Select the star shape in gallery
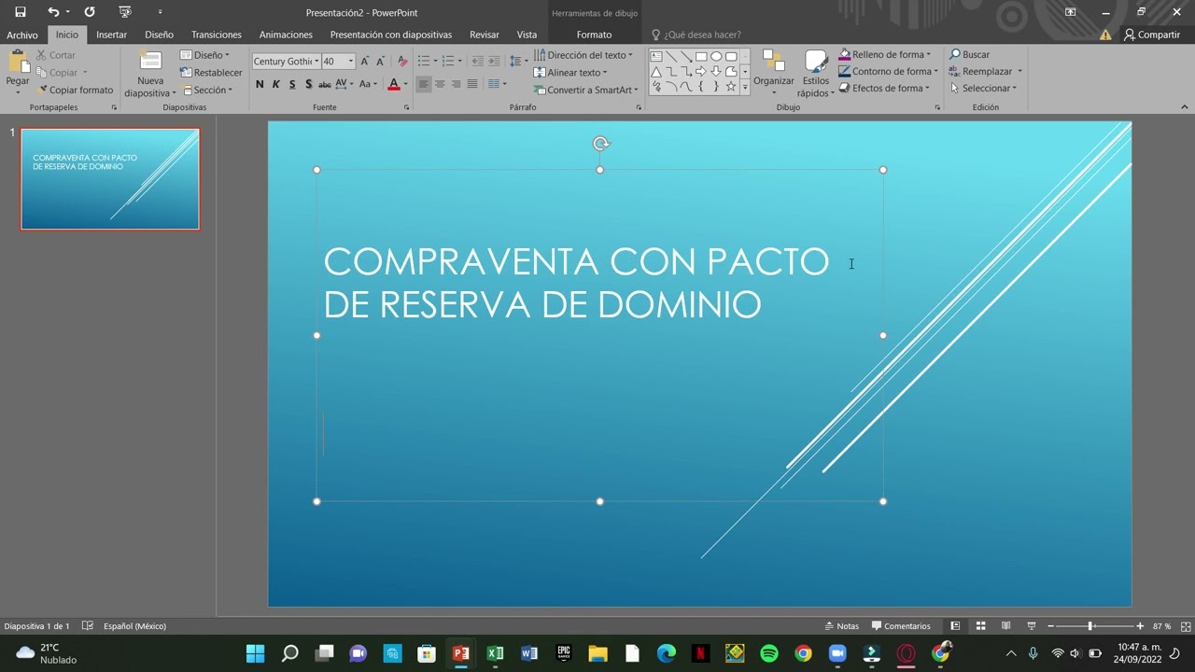The image size is (1195, 672). pyautogui.click(x=731, y=86)
